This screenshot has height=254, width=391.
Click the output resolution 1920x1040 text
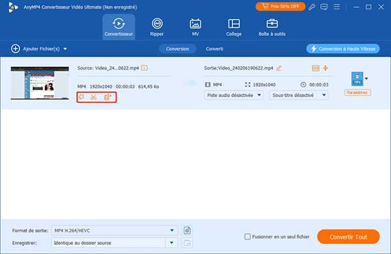pos(264,85)
